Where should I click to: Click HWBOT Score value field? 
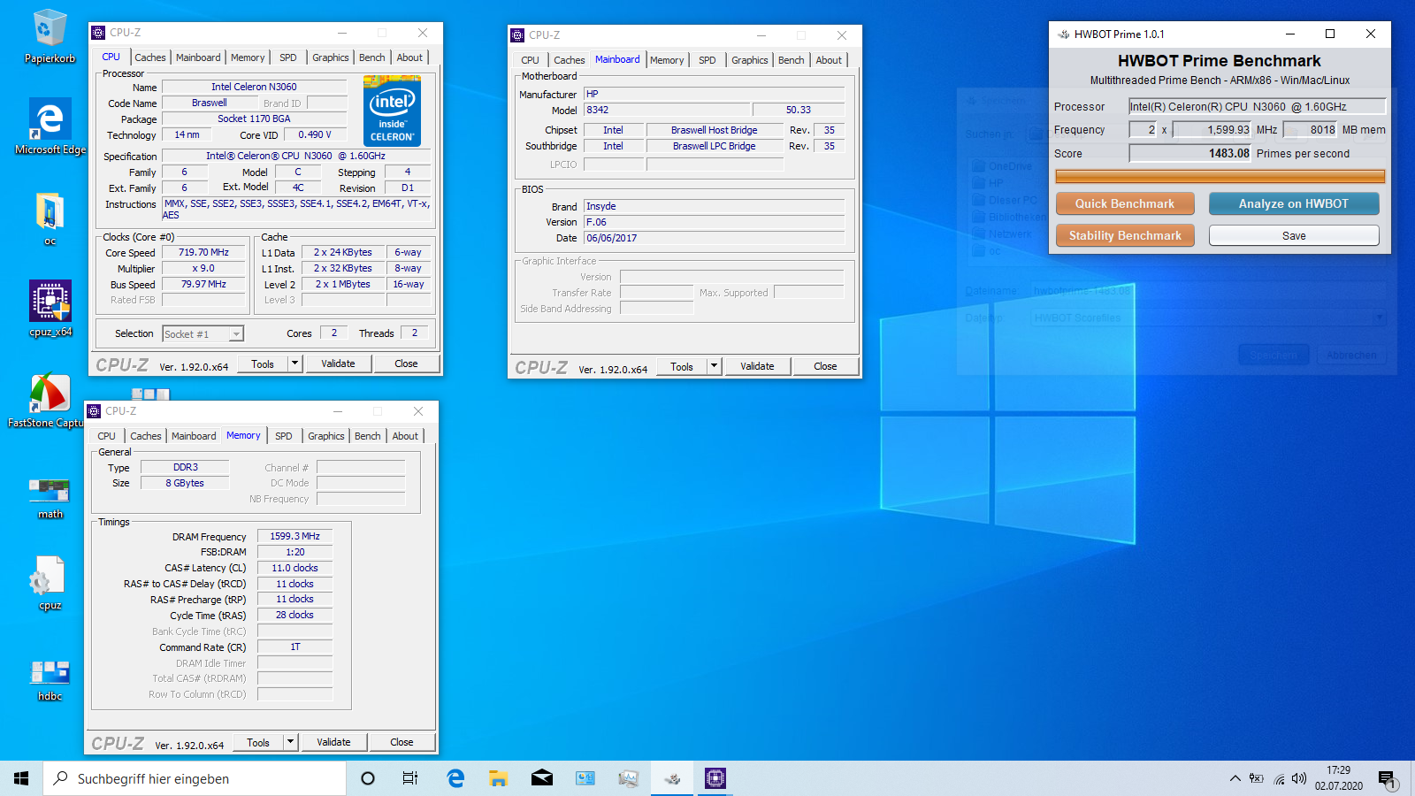point(1190,153)
